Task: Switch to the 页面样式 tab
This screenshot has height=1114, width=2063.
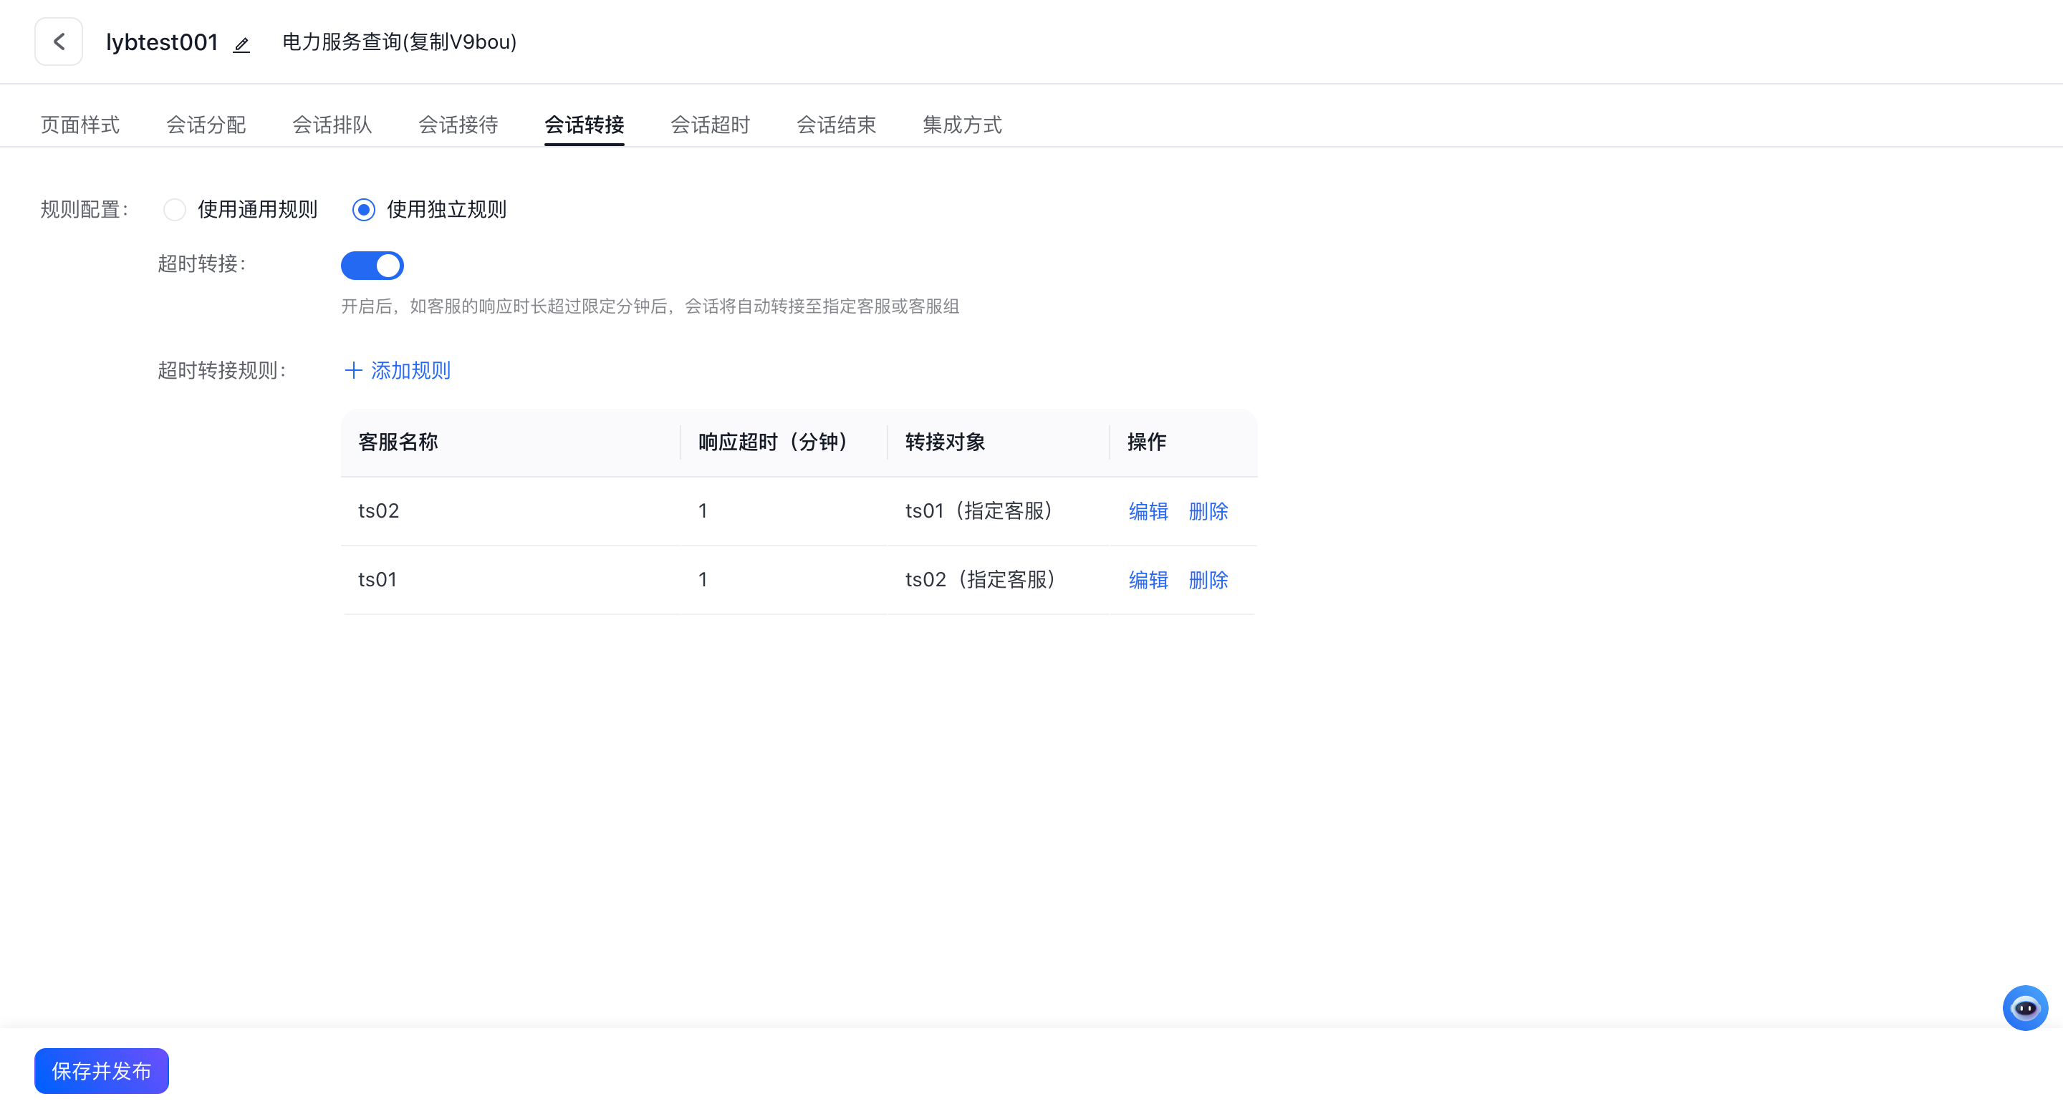Action: tap(80, 124)
